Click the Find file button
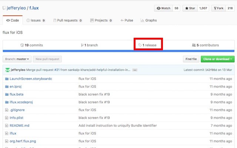 tap(191, 59)
